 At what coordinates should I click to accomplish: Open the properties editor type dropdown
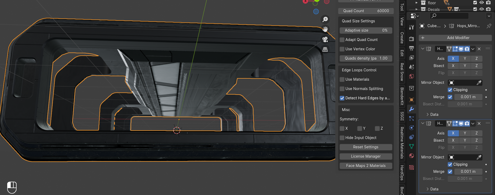414,16
